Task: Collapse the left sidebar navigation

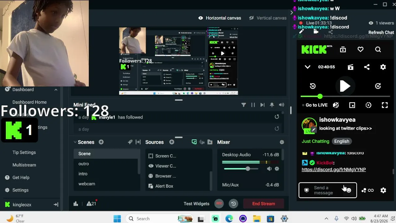Action: (56, 204)
